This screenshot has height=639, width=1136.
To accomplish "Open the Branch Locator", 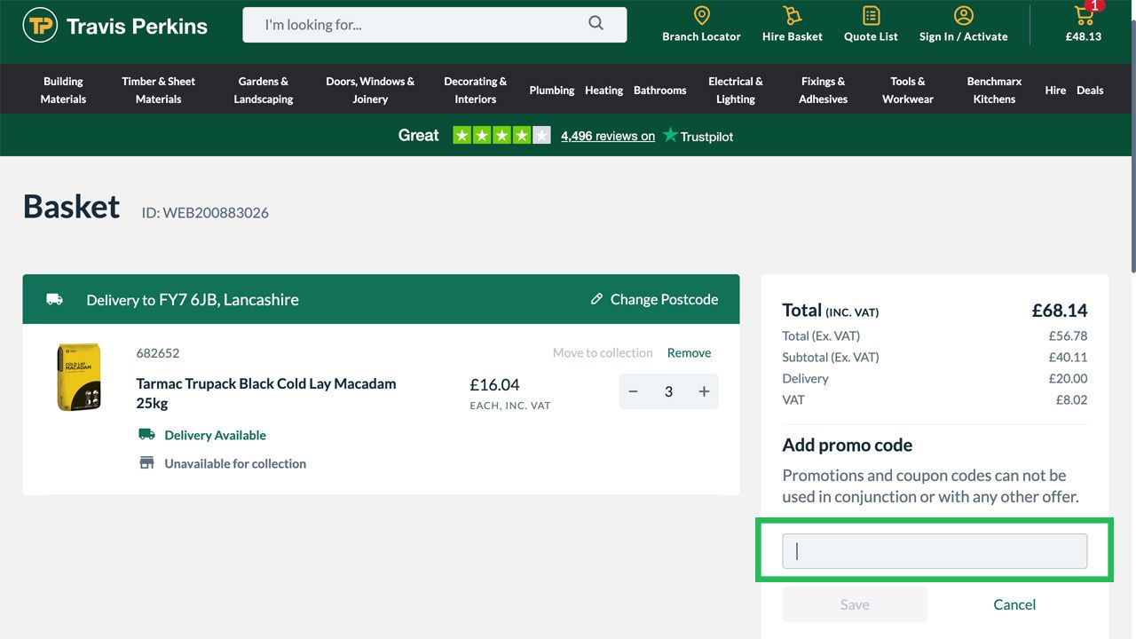I will coord(701,24).
